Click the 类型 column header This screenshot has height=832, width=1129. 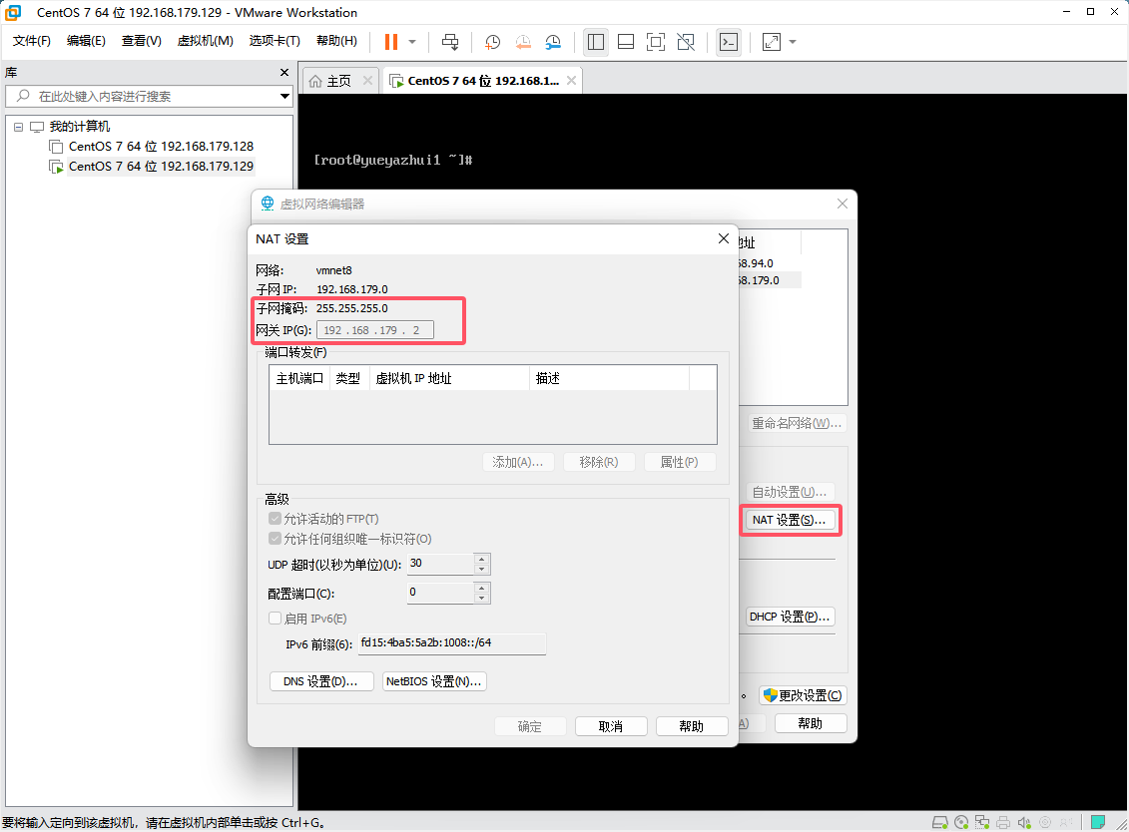coord(349,378)
